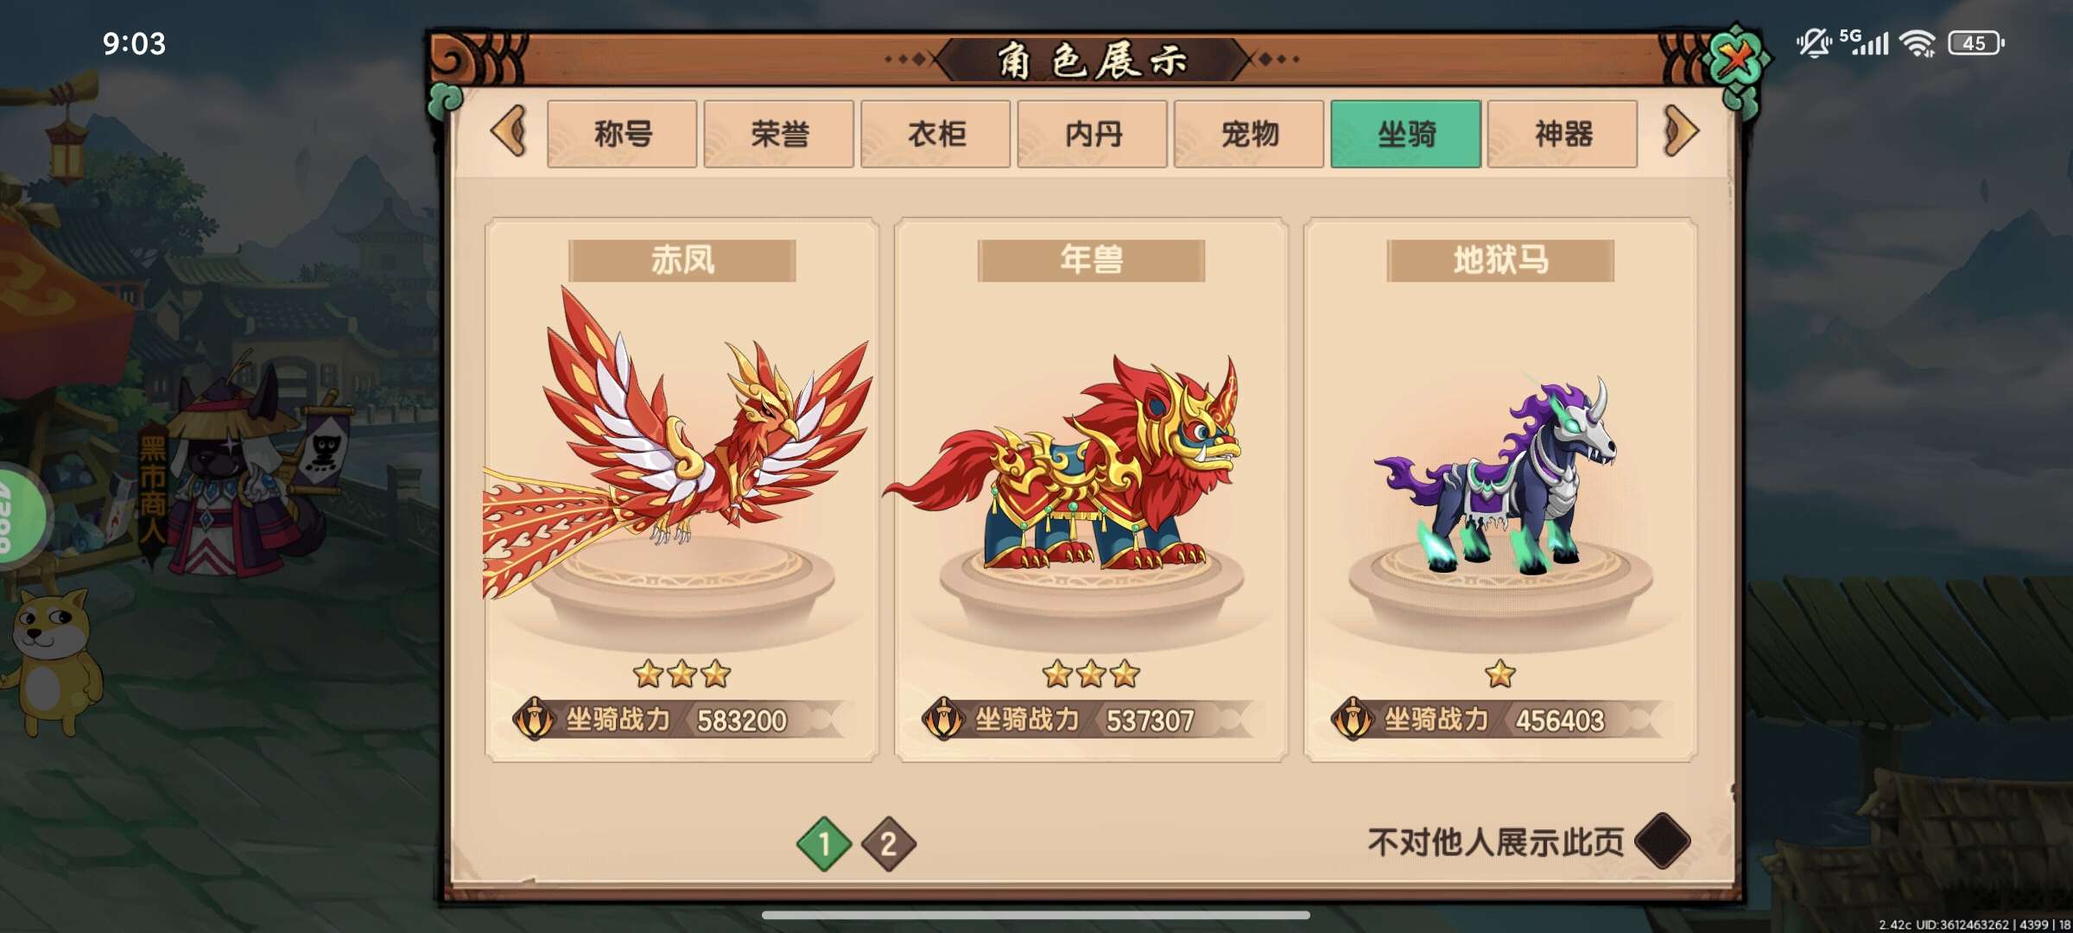Go to page 2 diamond indicator
This screenshot has height=933, width=2073.
click(888, 843)
